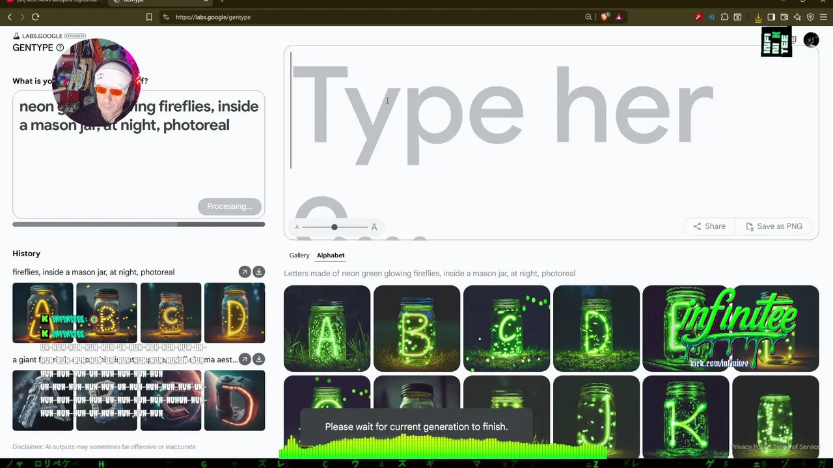Open the stone letter D history thumbnail
This screenshot has width=833, height=468.
tap(234, 400)
